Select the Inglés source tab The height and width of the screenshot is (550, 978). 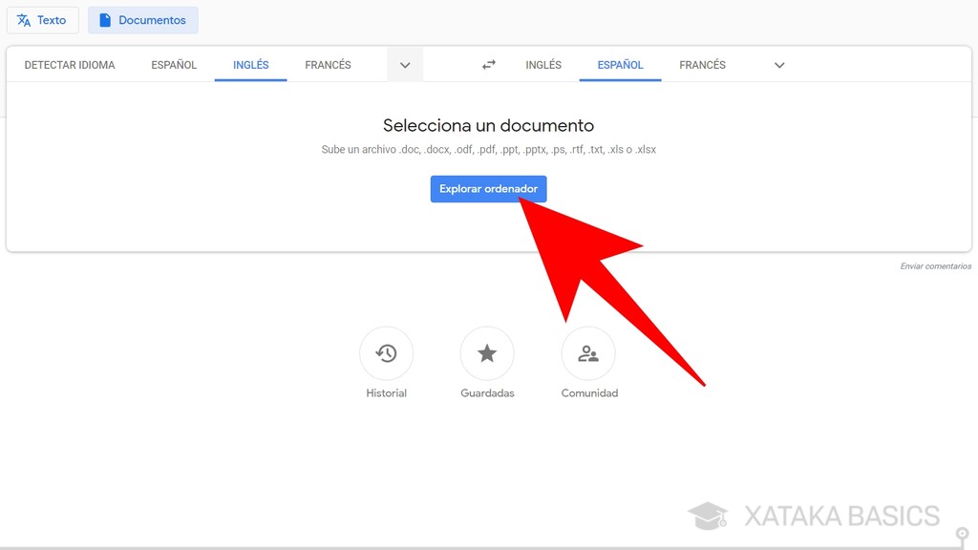tap(250, 64)
